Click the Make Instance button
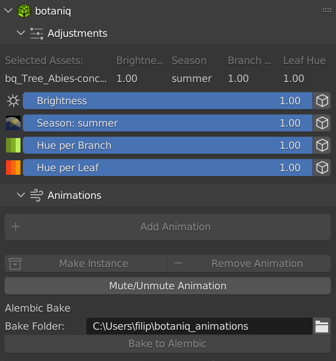Viewport: 336px width, 361px height. pos(86,263)
